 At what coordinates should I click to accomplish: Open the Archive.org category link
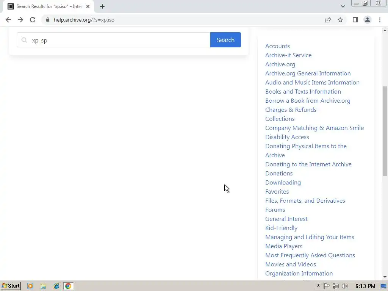pyautogui.click(x=280, y=64)
